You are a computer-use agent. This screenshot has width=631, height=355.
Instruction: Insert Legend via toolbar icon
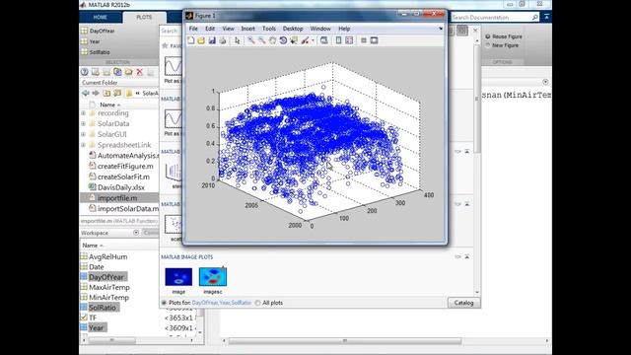[349, 40]
